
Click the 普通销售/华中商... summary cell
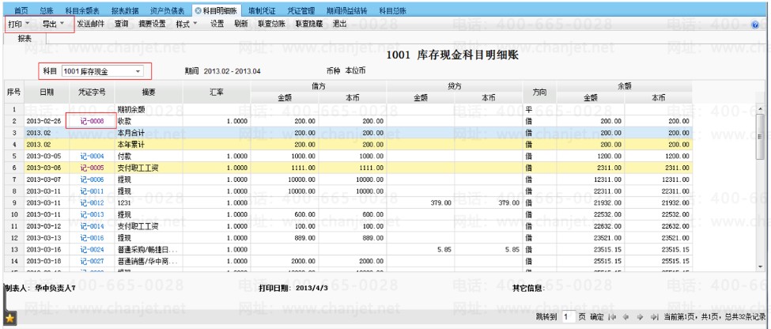point(149,261)
